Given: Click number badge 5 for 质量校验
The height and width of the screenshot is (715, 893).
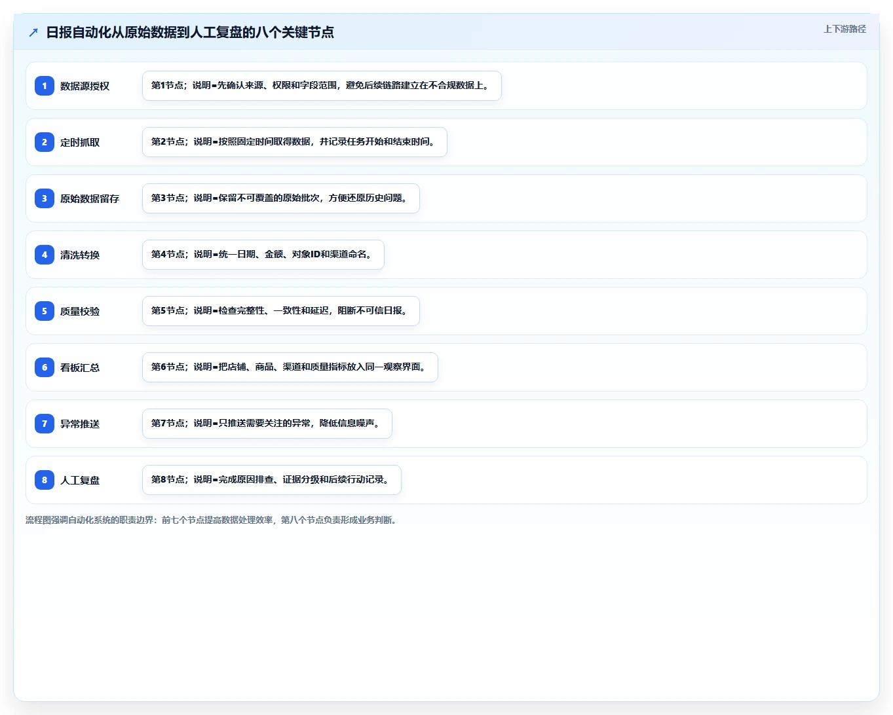Looking at the screenshot, I should click(45, 311).
